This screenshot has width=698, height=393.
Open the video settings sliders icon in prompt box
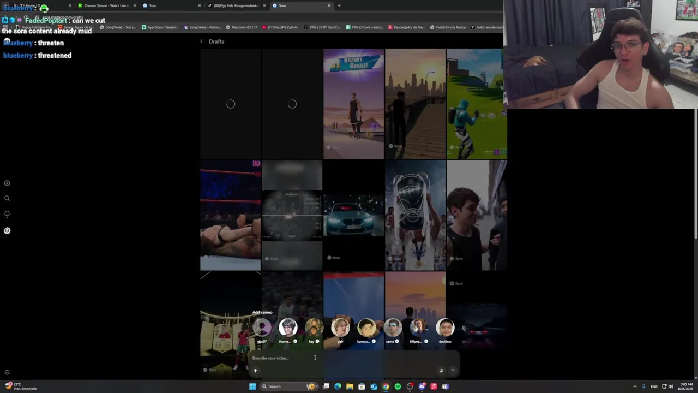(441, 371)
